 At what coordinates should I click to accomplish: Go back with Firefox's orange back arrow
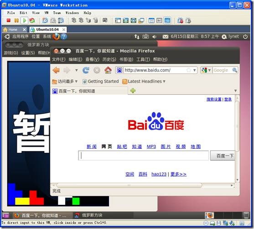[x=56, y=70]
